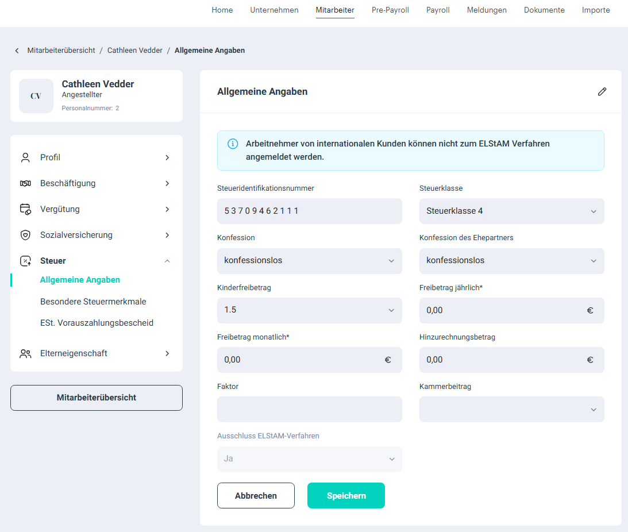Select Besondere Steuermerkmale in sidebar
The image size is (628, 532).
[x=93, y=302]
